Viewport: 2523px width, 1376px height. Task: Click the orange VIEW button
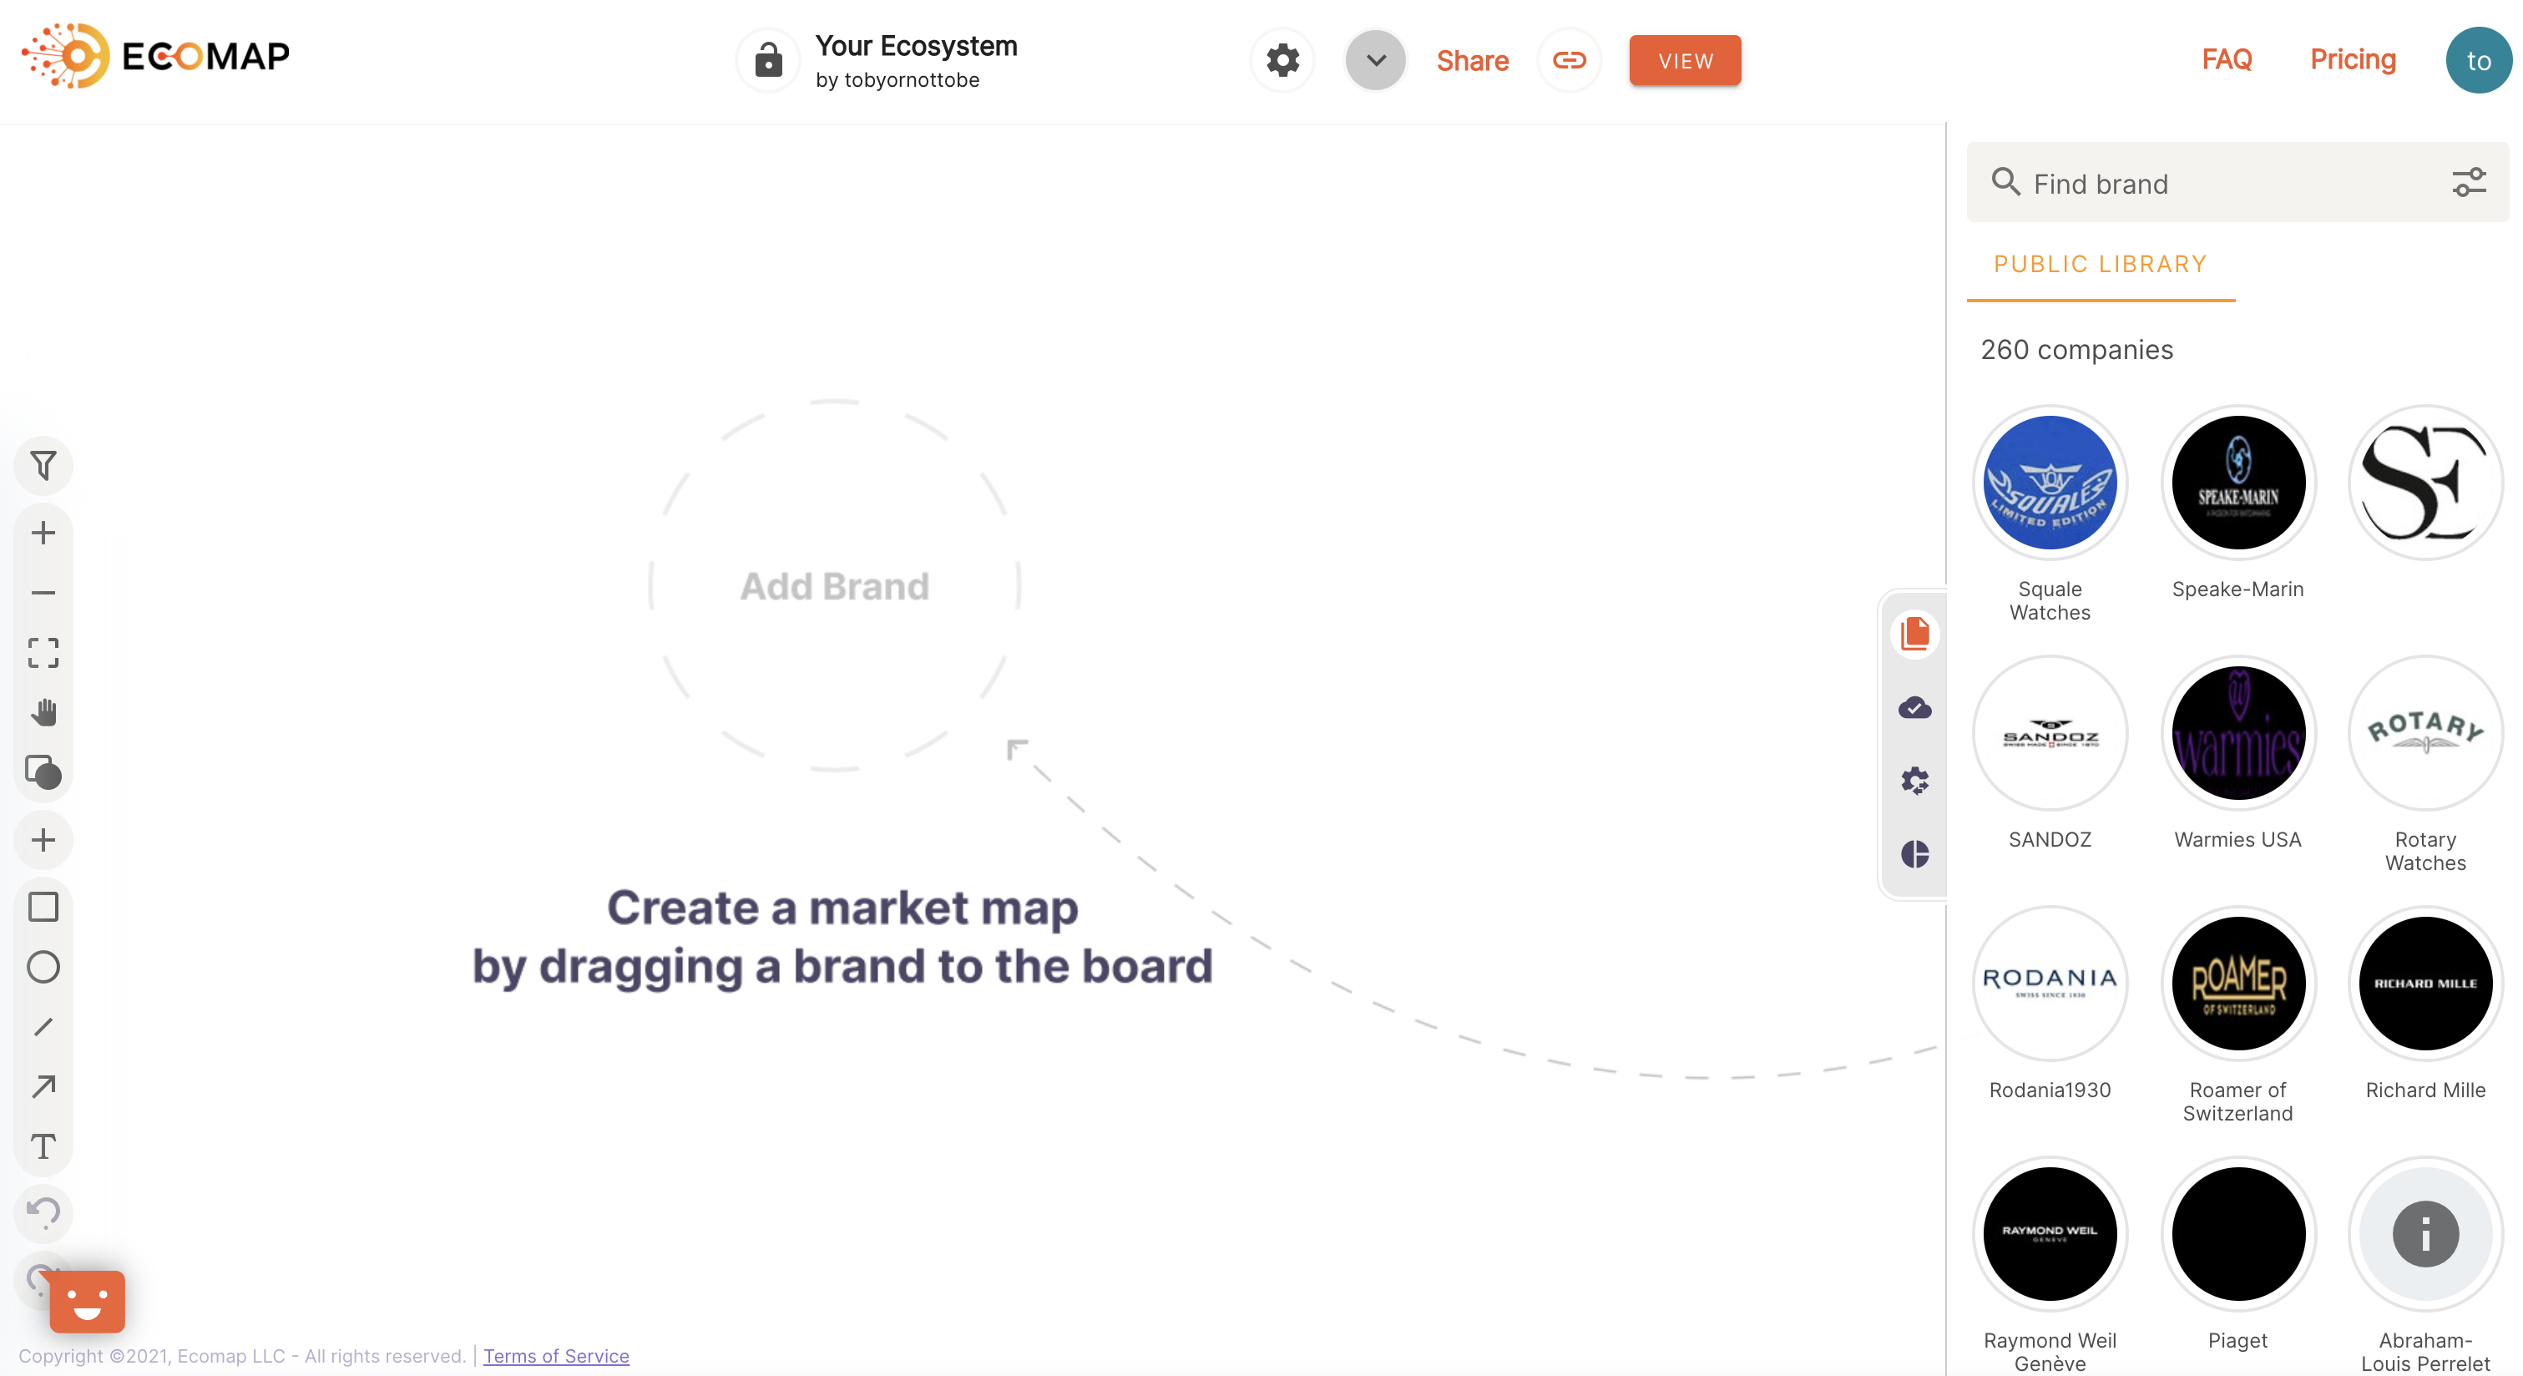tap(1685, 61)
